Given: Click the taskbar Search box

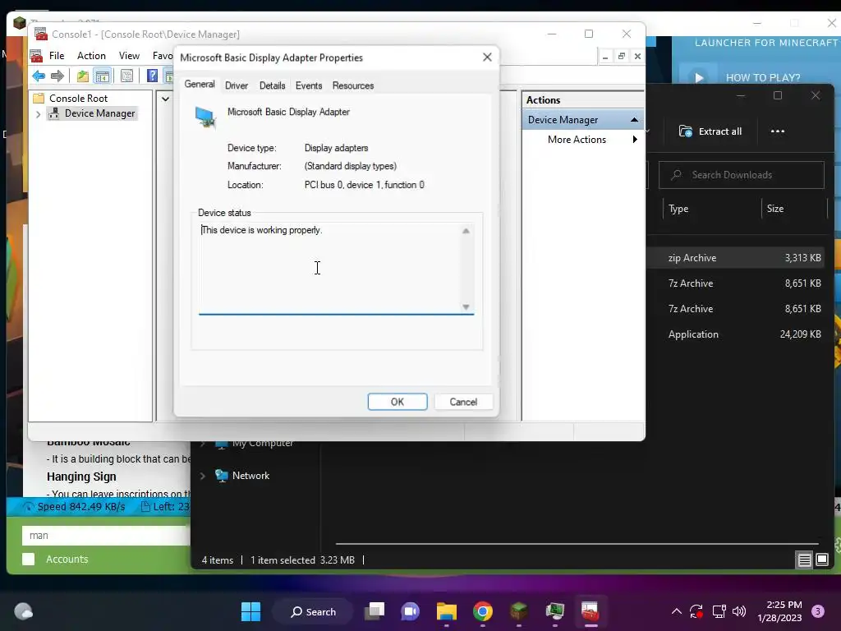Looking at the screenshot, I should pyautogui.click(x=313, y=611).
